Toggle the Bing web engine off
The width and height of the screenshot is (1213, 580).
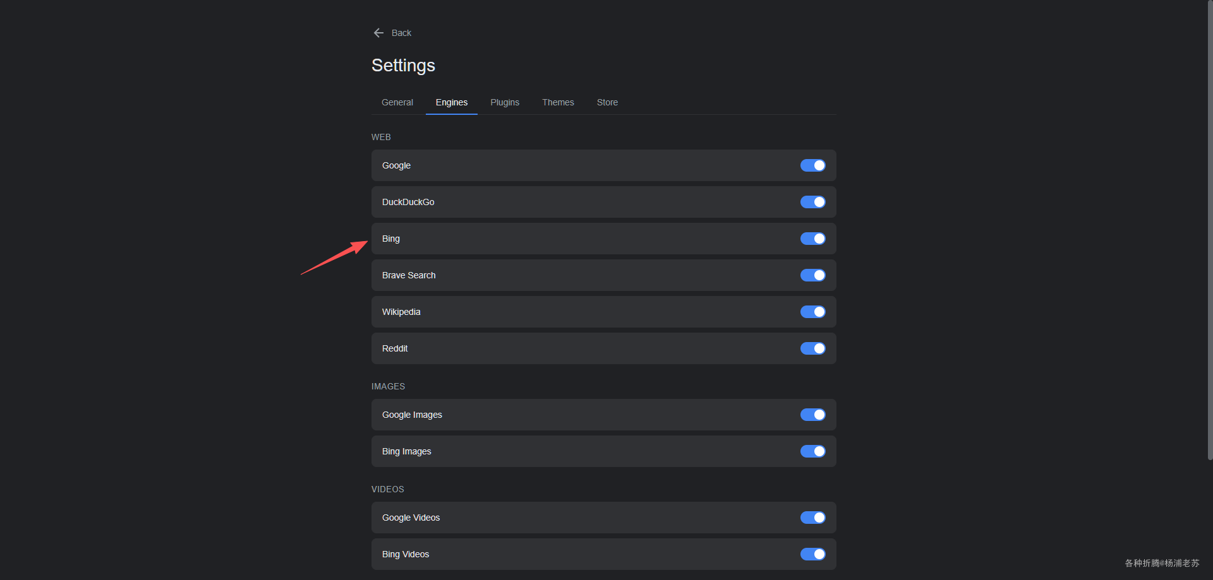(x=812, y=239)
